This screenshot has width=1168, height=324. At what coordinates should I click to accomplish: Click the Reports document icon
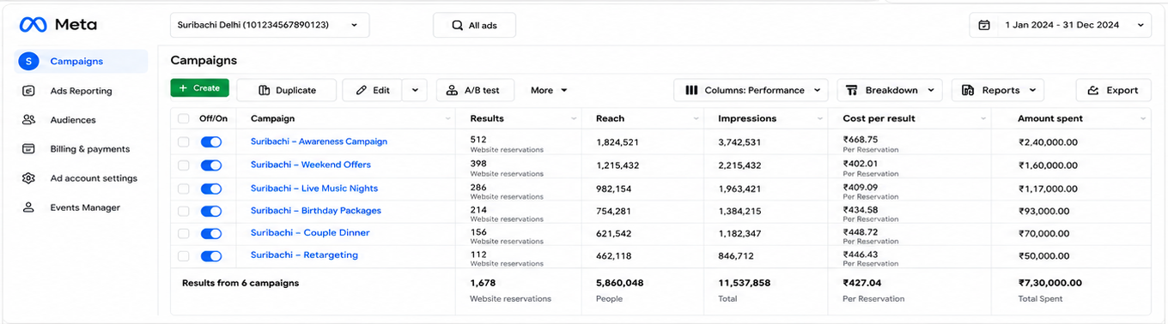point(968,90)
